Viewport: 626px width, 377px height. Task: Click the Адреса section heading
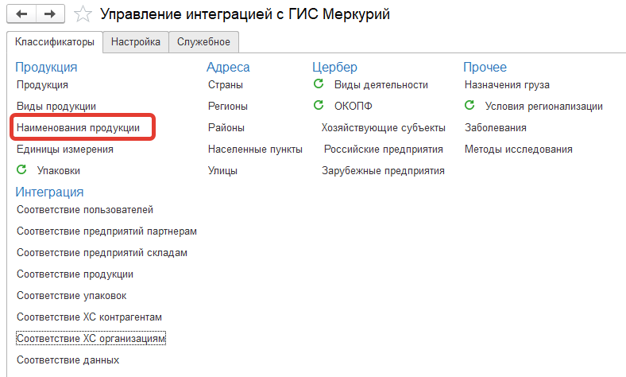coord(228,67)
